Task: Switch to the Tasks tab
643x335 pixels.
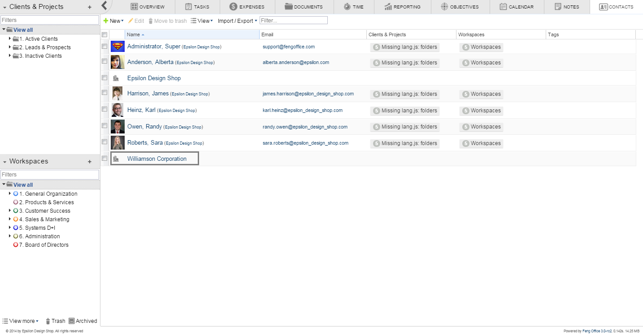Action: point(197,7)
